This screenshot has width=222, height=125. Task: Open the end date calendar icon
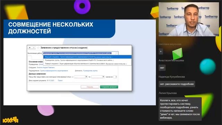(x=103, y=77)
